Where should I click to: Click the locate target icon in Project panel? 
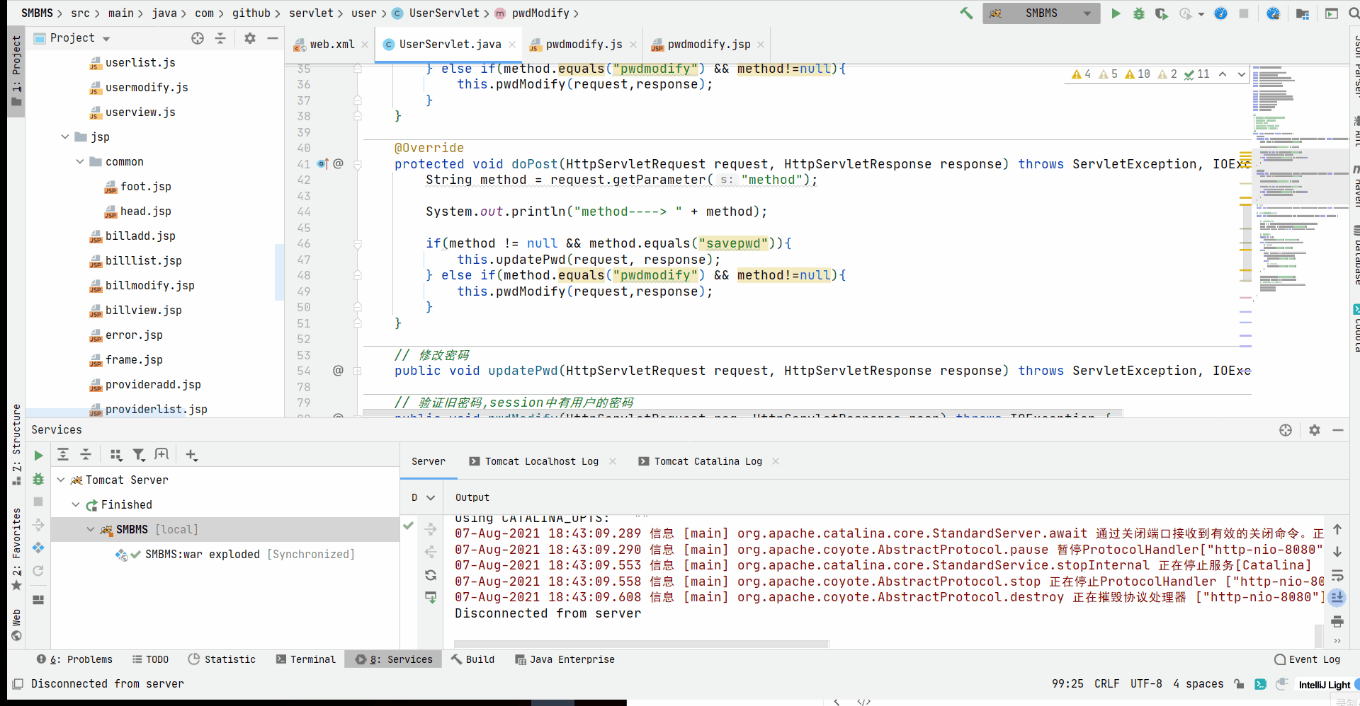(198, 38)
